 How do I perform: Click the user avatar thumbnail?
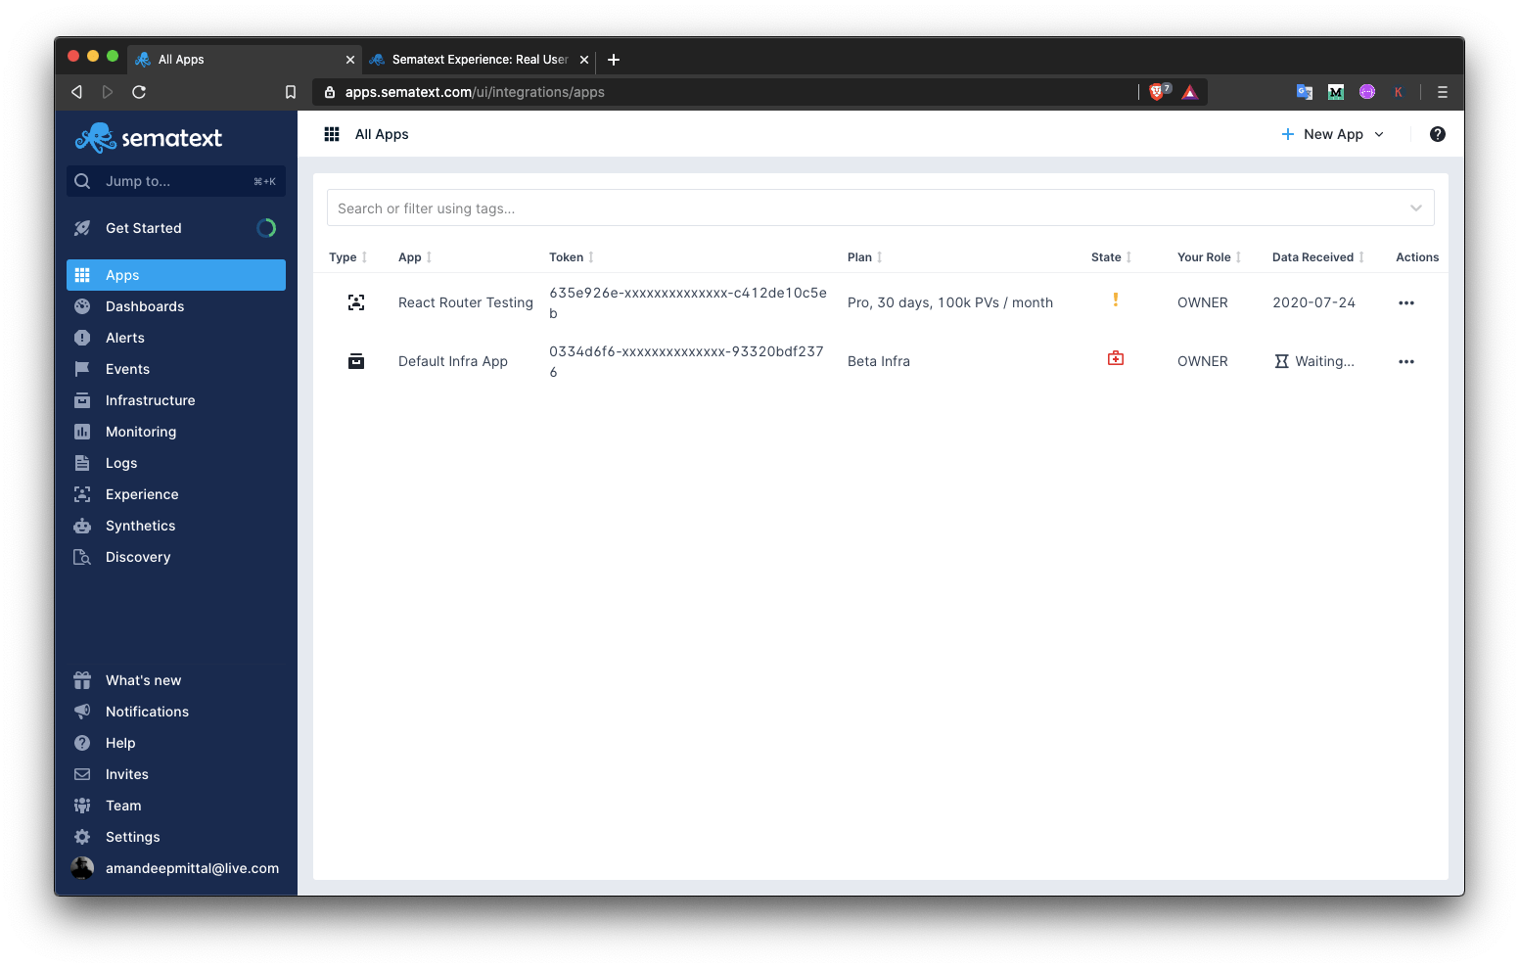(82, 868)
